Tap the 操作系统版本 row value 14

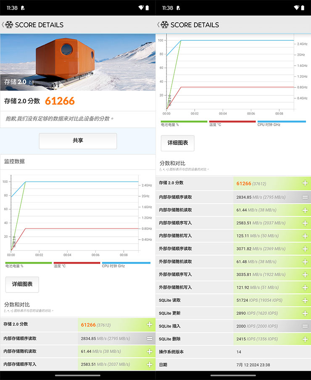239,352
